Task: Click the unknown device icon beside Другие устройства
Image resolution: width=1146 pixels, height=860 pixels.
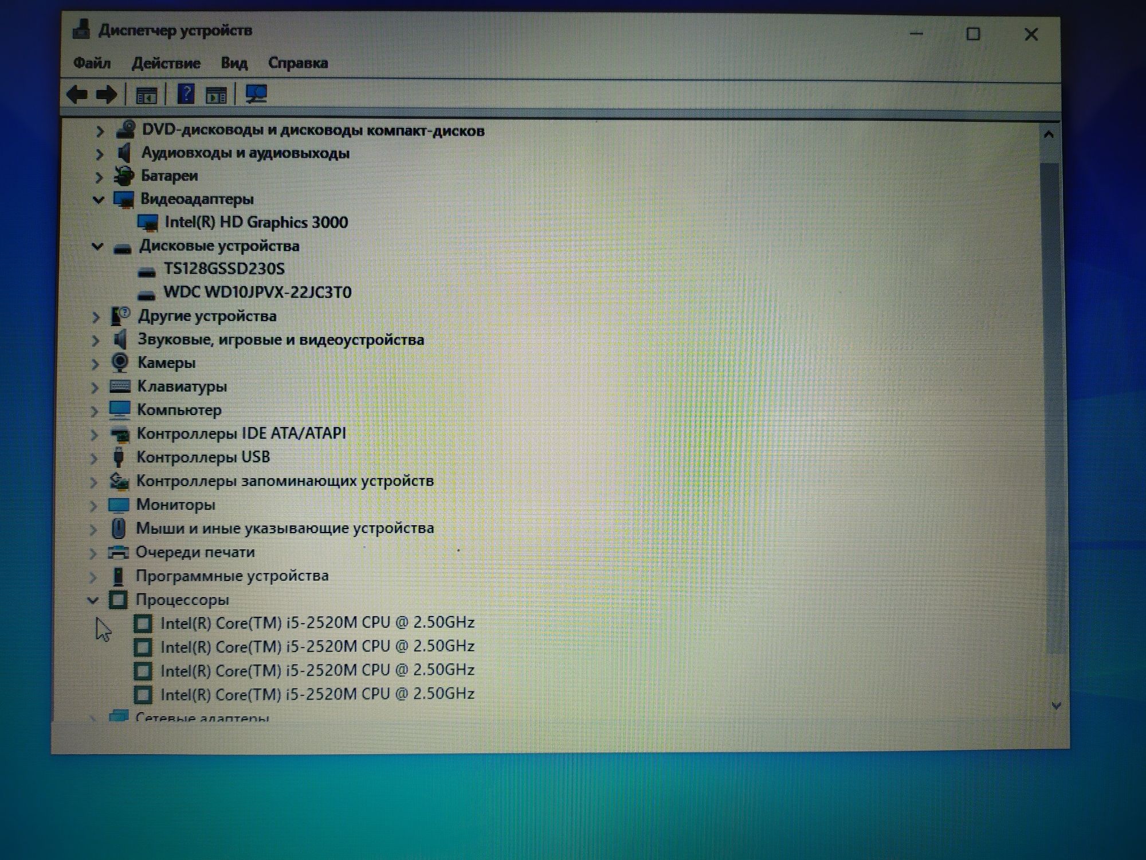Action: 120,316
